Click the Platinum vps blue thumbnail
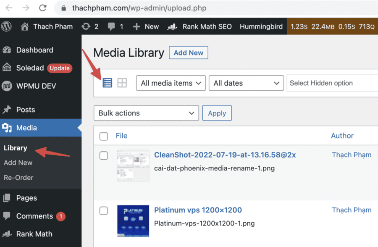The height and width of the screenshot is (247, 378). [133, 221]
